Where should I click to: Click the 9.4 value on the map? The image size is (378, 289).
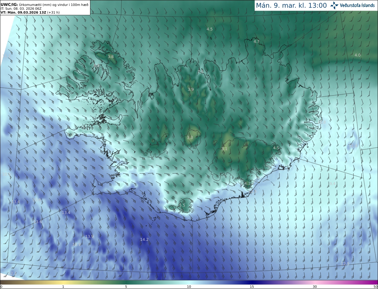click(x=333, y=184)
